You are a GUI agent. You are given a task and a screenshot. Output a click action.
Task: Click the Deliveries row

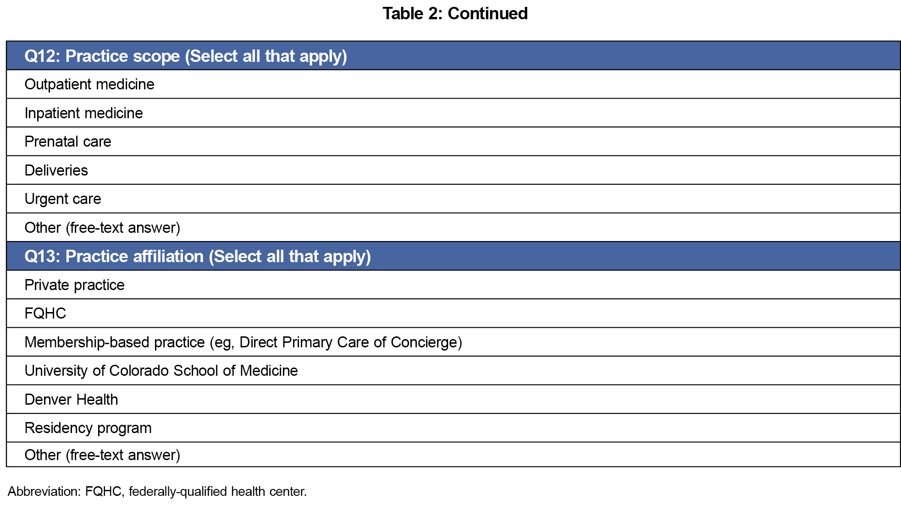point(56,170)
